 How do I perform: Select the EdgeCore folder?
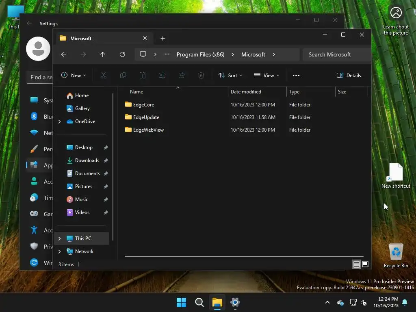[140, 104]
